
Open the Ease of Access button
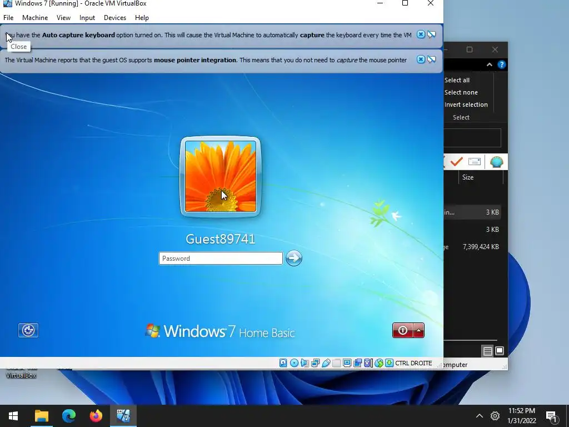coord(28,330)
